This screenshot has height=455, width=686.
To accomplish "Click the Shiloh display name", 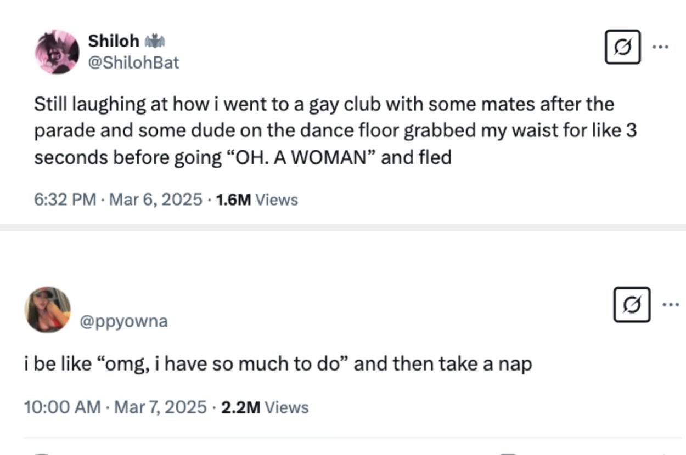I will coord(114,41).
